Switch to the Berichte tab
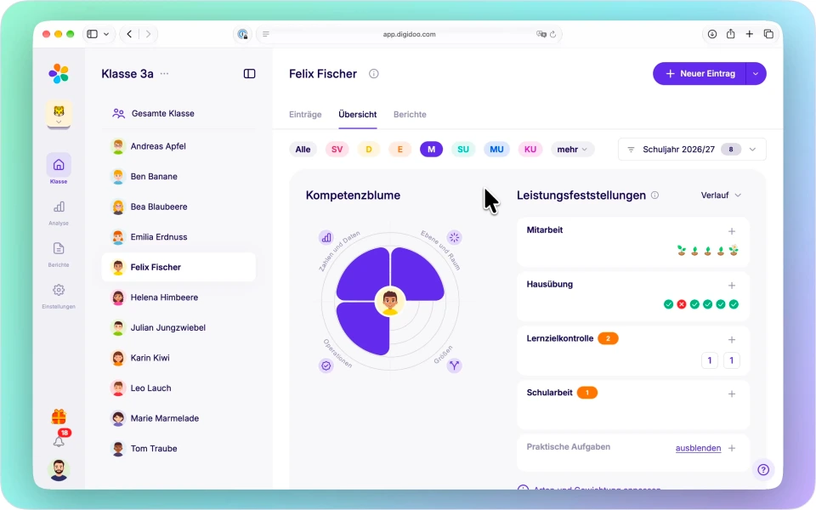Viewport: 816px width, 510px height. (x=410, y=115)
